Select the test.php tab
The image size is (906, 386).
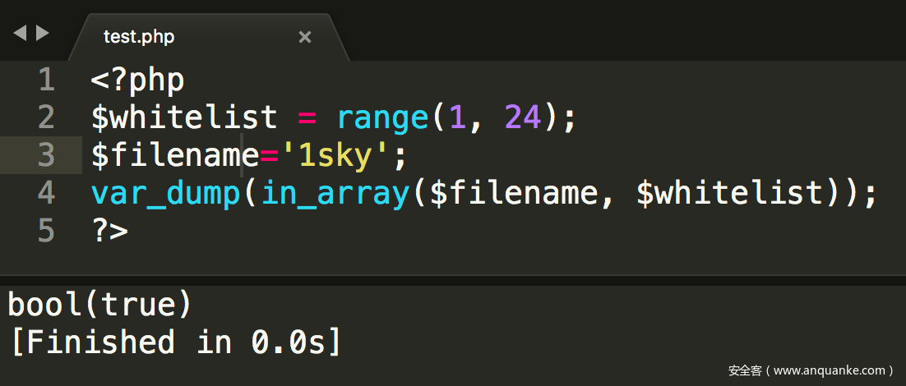139,37
